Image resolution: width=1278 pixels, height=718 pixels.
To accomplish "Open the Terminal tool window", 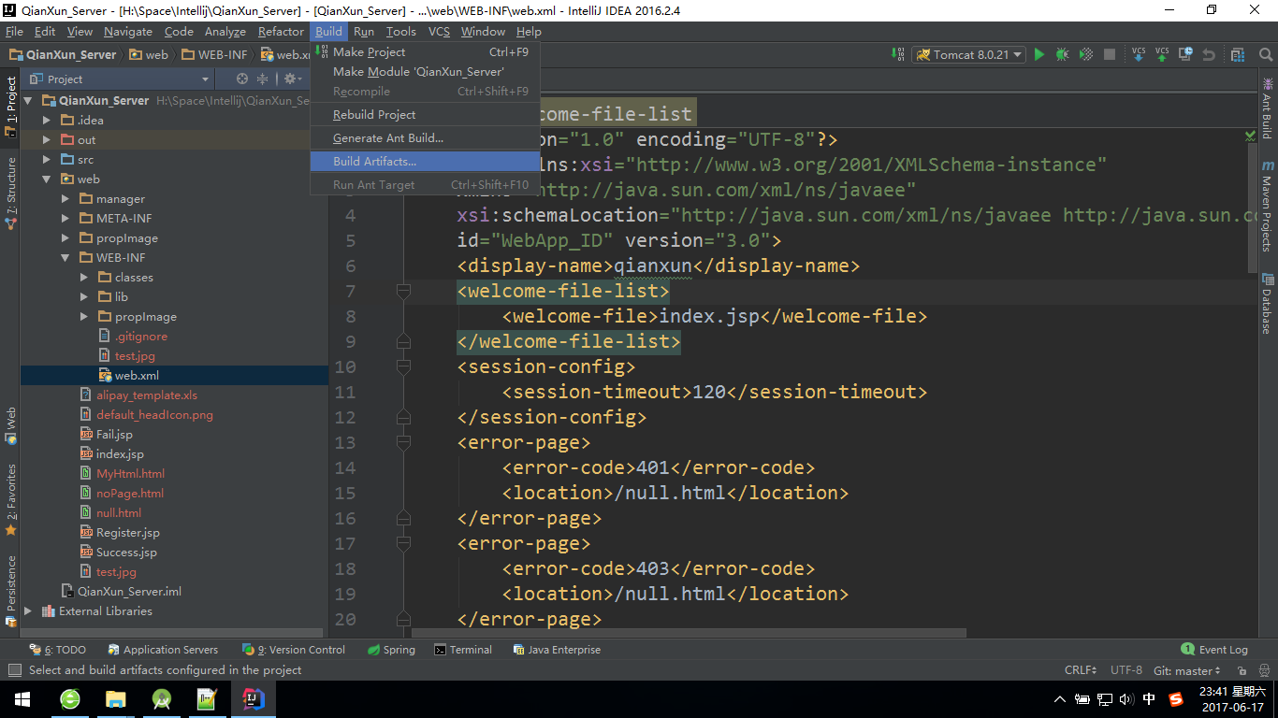I will [x=463, y=650].
